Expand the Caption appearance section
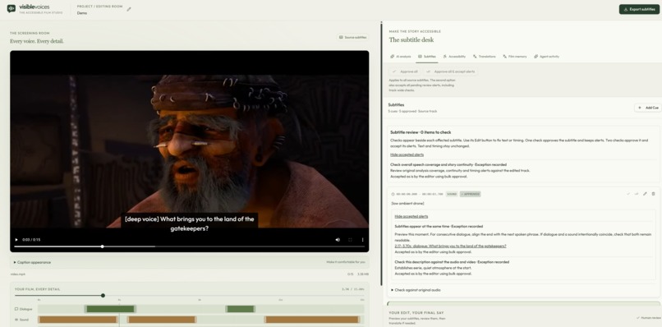 (190, 262)
